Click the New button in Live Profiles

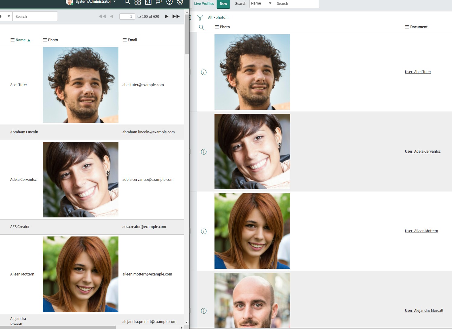pos(223,4)
